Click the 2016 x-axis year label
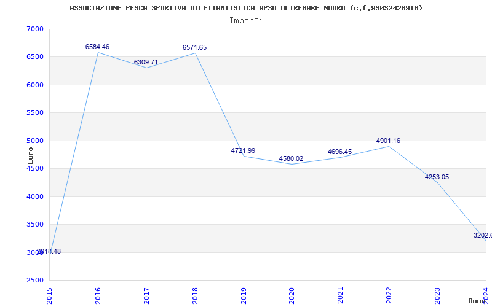Viewport: 492px width, 307px height. [98, 295]
